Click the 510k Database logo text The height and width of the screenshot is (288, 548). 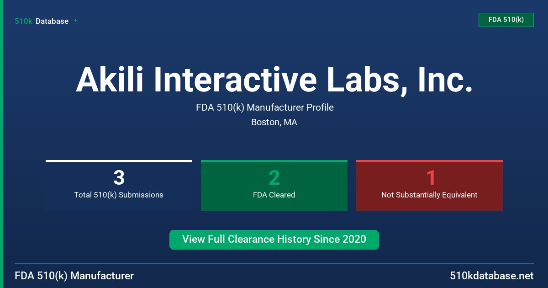[x=42, y=21]
